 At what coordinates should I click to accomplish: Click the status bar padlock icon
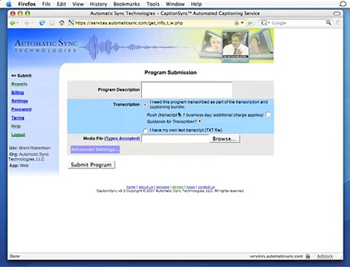coord(308,256)
